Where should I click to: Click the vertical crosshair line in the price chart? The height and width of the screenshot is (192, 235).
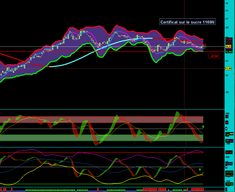(184, 54)
